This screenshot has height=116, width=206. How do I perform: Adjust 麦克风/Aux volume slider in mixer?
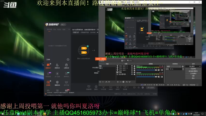(x=147, y=70)
